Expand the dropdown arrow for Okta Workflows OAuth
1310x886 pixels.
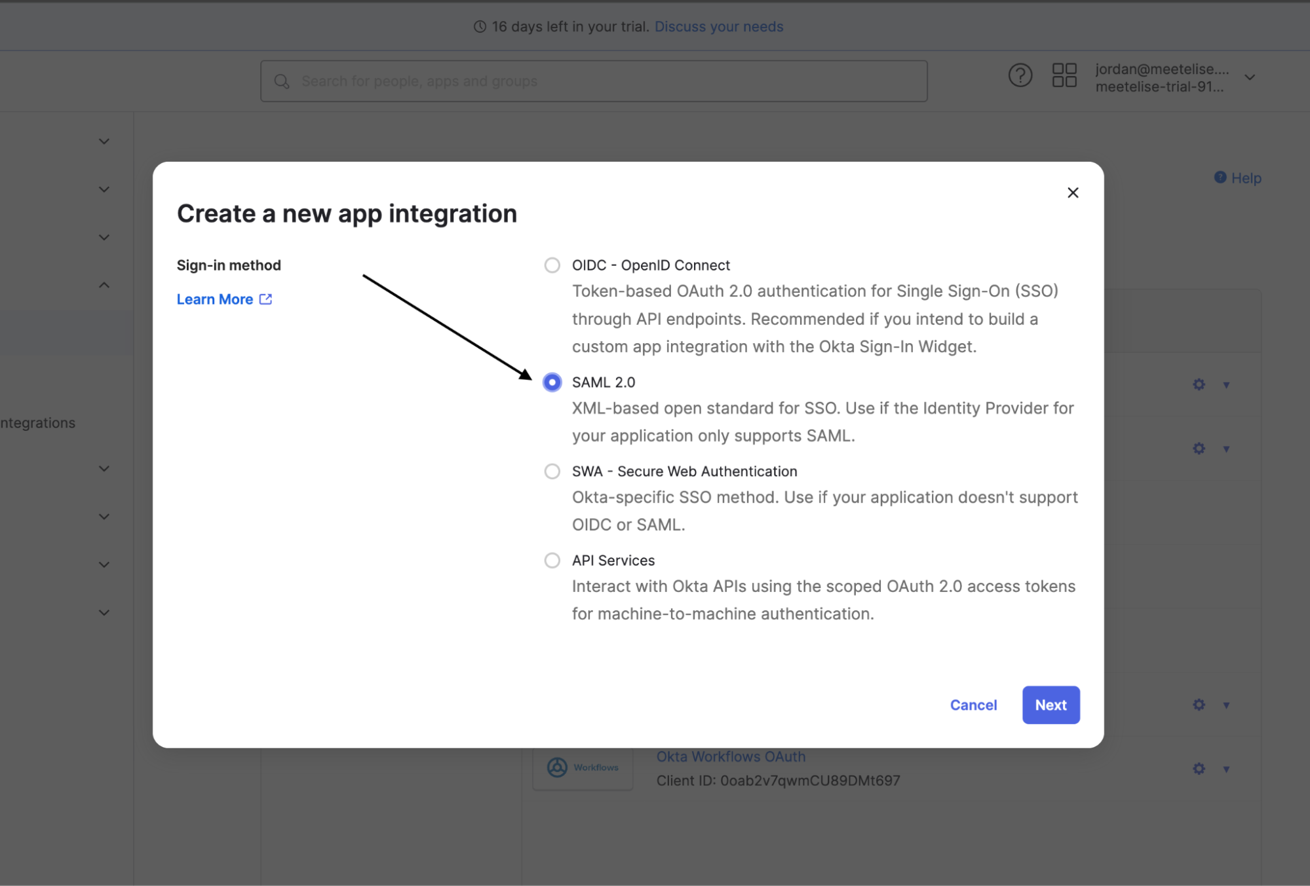point(1226,769)
